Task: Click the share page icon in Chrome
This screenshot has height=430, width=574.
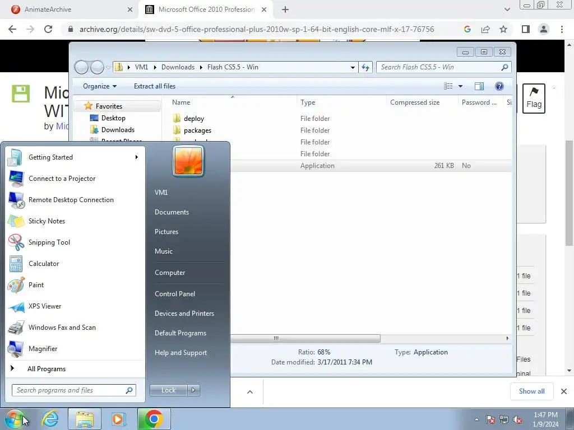Action: pos(485,29)
